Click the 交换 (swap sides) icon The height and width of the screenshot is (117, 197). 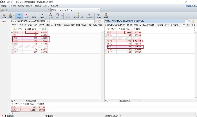tap(99, 16)
